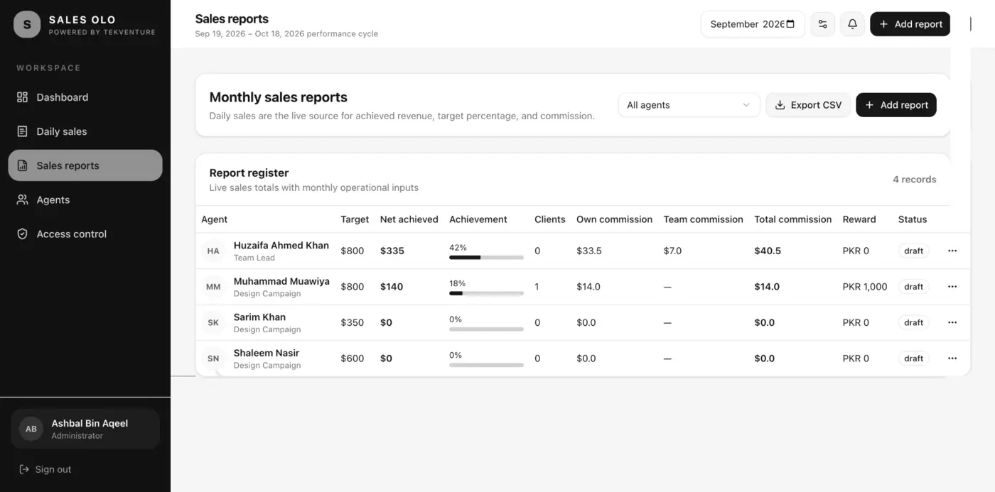The height and width of the screenshot is (492, 995).
Task: Open the Agents section
Action: (85, 199)
